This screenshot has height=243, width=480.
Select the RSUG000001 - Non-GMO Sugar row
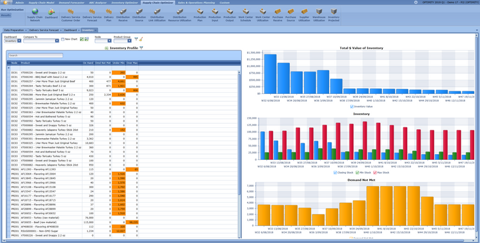coord(124,231)
